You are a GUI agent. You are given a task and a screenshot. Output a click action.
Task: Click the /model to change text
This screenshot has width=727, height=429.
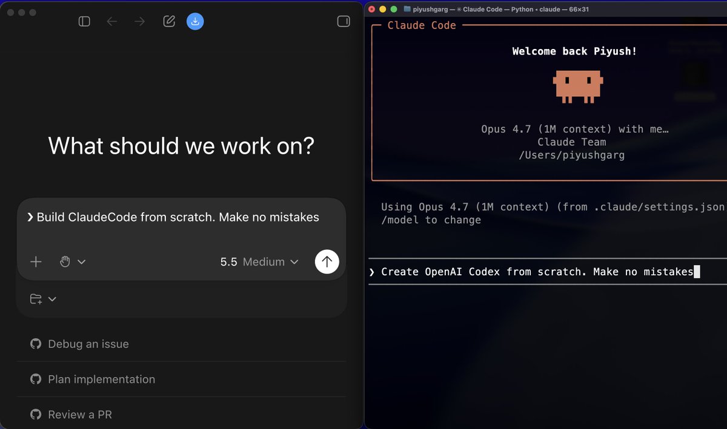(431, 220)
